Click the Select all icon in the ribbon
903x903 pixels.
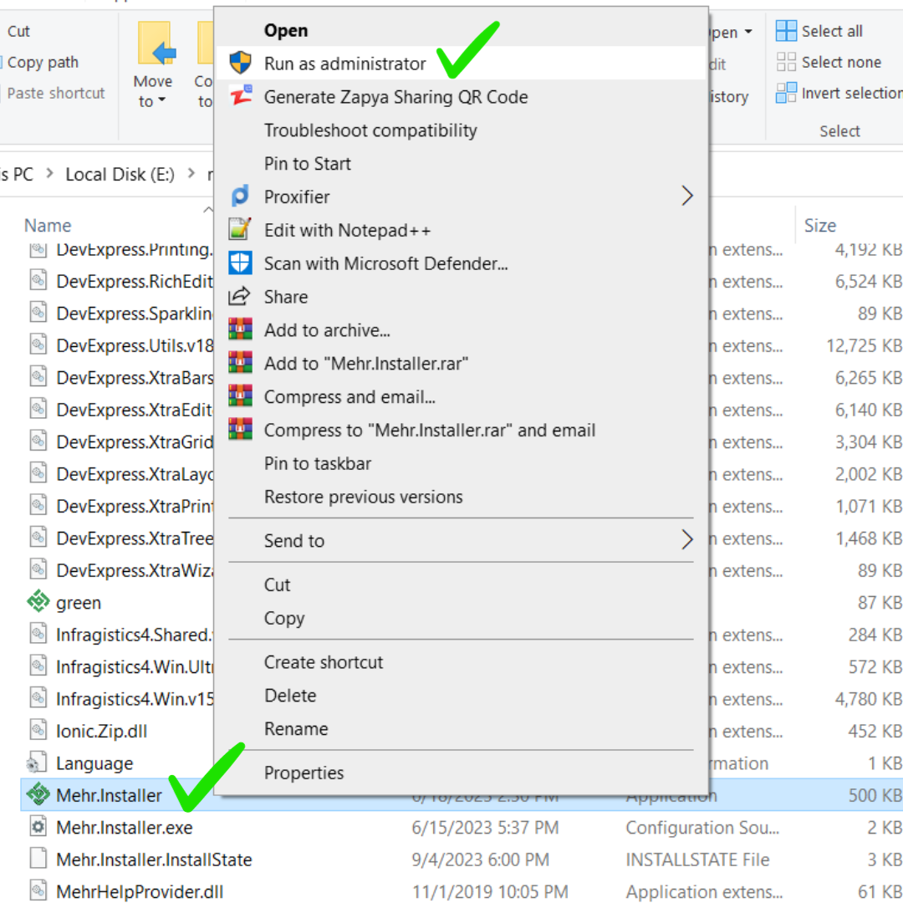pyautogui.click(x=786, y=31)
